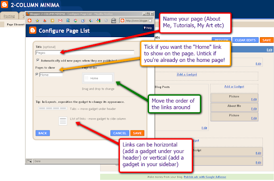The image size is (274, 181).
Task: Click the Firefox logo in popup title bar
Action: 28,14
